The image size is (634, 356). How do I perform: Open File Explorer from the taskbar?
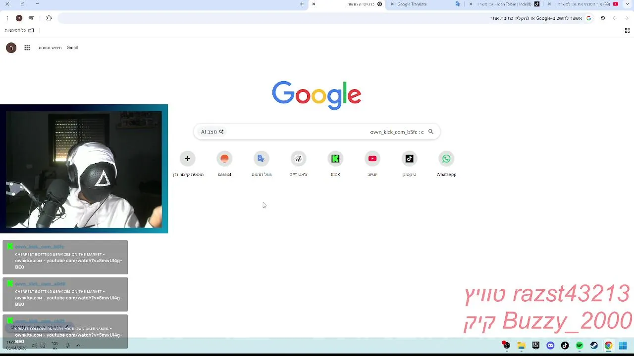click(521, 346)
